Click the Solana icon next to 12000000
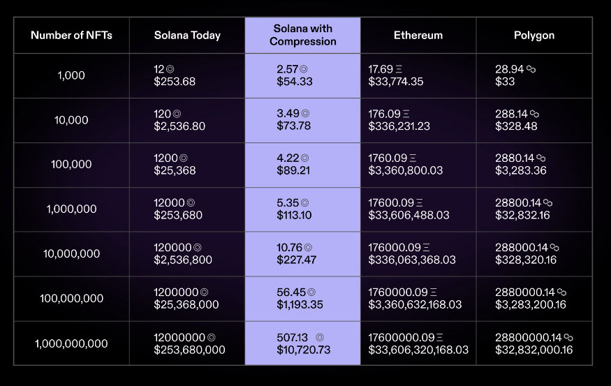Image resolution: width=611 pixels, height=386 pixels. (x=211, y=337)
